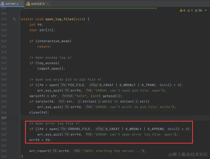This screenshot has height=159, width=210.
Task: Click the fold end marker at line 564
Action: click(20, 156)
